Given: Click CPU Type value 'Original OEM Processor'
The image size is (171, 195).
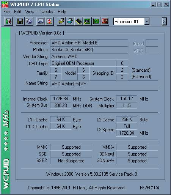Looking at the screenshot, I should coord(83,63).
